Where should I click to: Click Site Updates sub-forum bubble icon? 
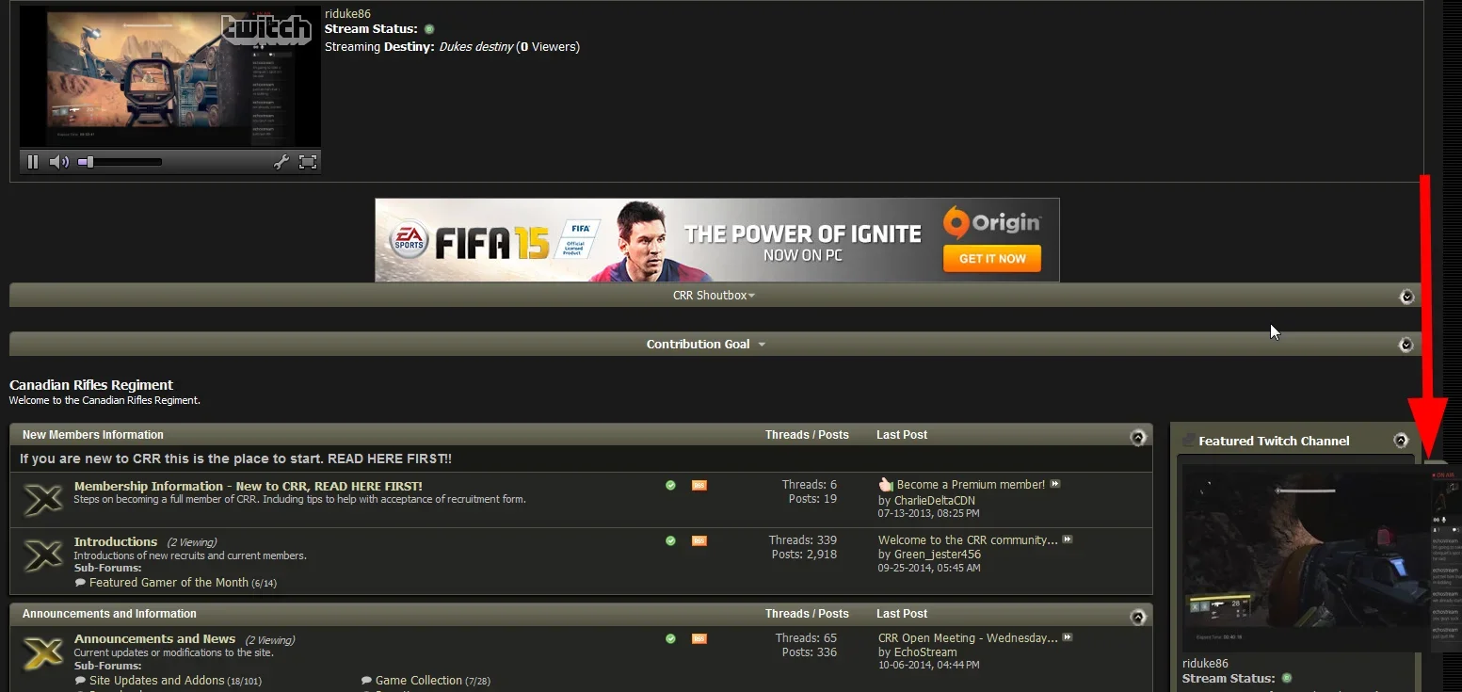point(80,681)
